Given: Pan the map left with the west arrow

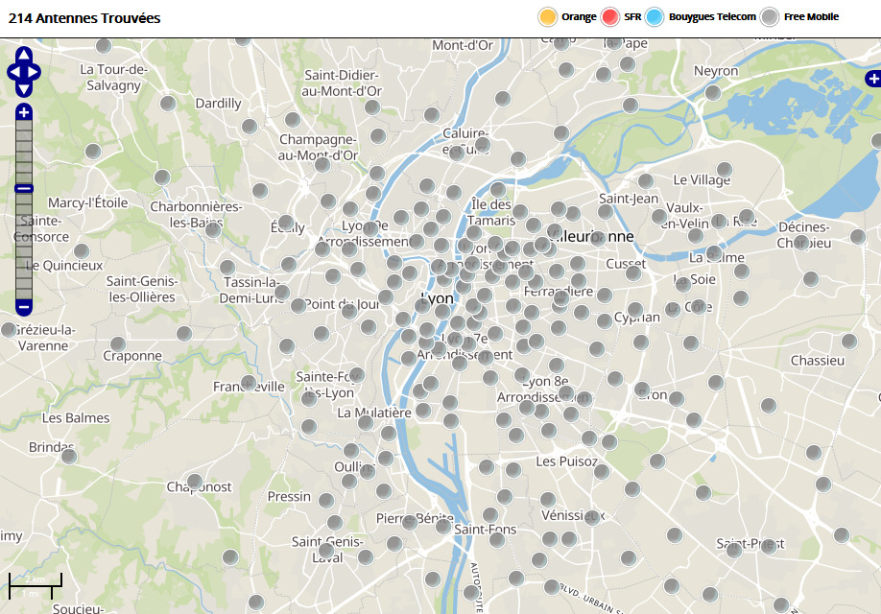Looking at the screenshot, I should click(12, 72).
